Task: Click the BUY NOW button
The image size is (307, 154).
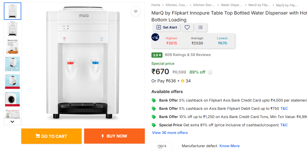Action: pyautogui.click(x=114, y=136)
